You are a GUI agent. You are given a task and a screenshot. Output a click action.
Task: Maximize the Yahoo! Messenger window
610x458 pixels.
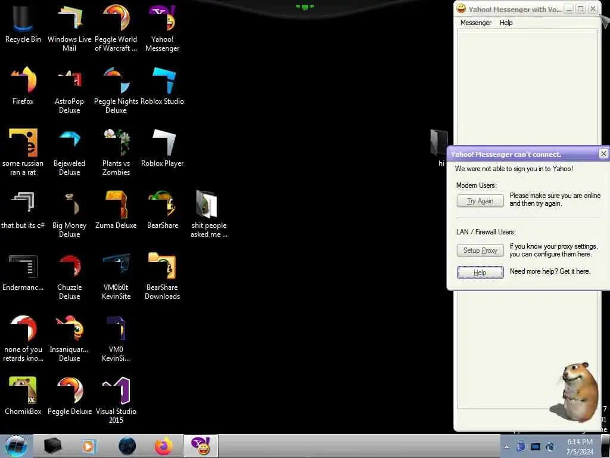tap(580, 8)
